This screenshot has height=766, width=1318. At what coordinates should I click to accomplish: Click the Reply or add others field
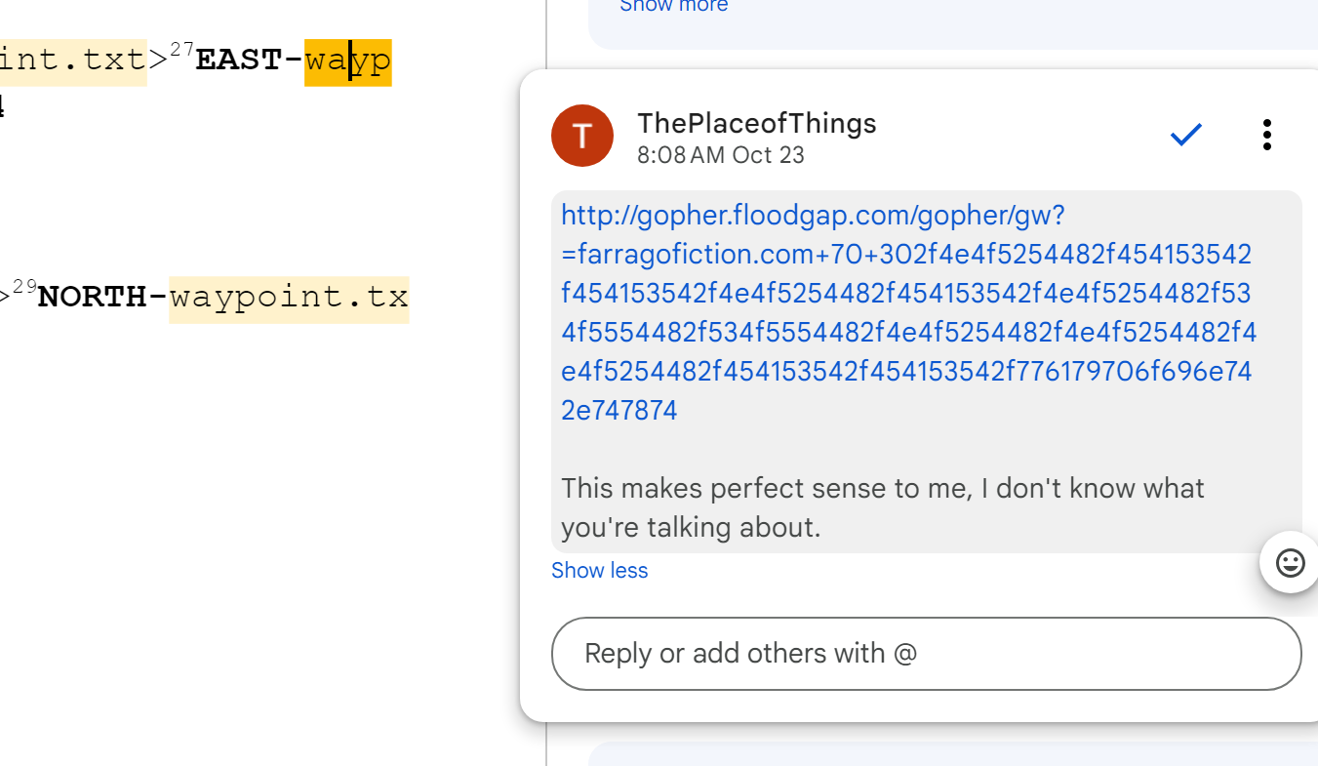pos(926,653)
